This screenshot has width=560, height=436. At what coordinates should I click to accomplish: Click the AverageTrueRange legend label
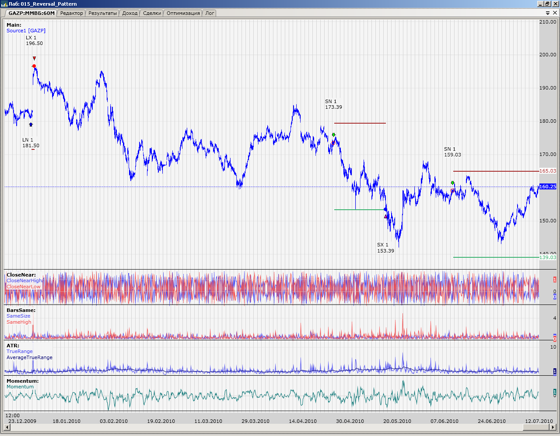(29, 357)
